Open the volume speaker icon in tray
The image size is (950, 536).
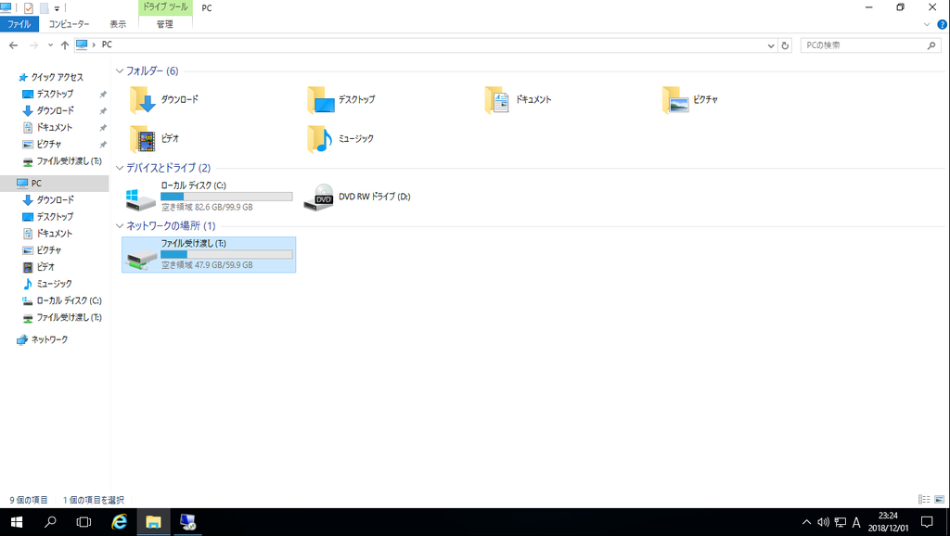tap(823, 522)
